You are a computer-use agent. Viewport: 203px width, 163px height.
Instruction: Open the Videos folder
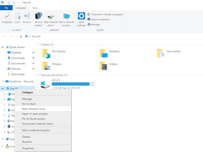coord(108,66)
